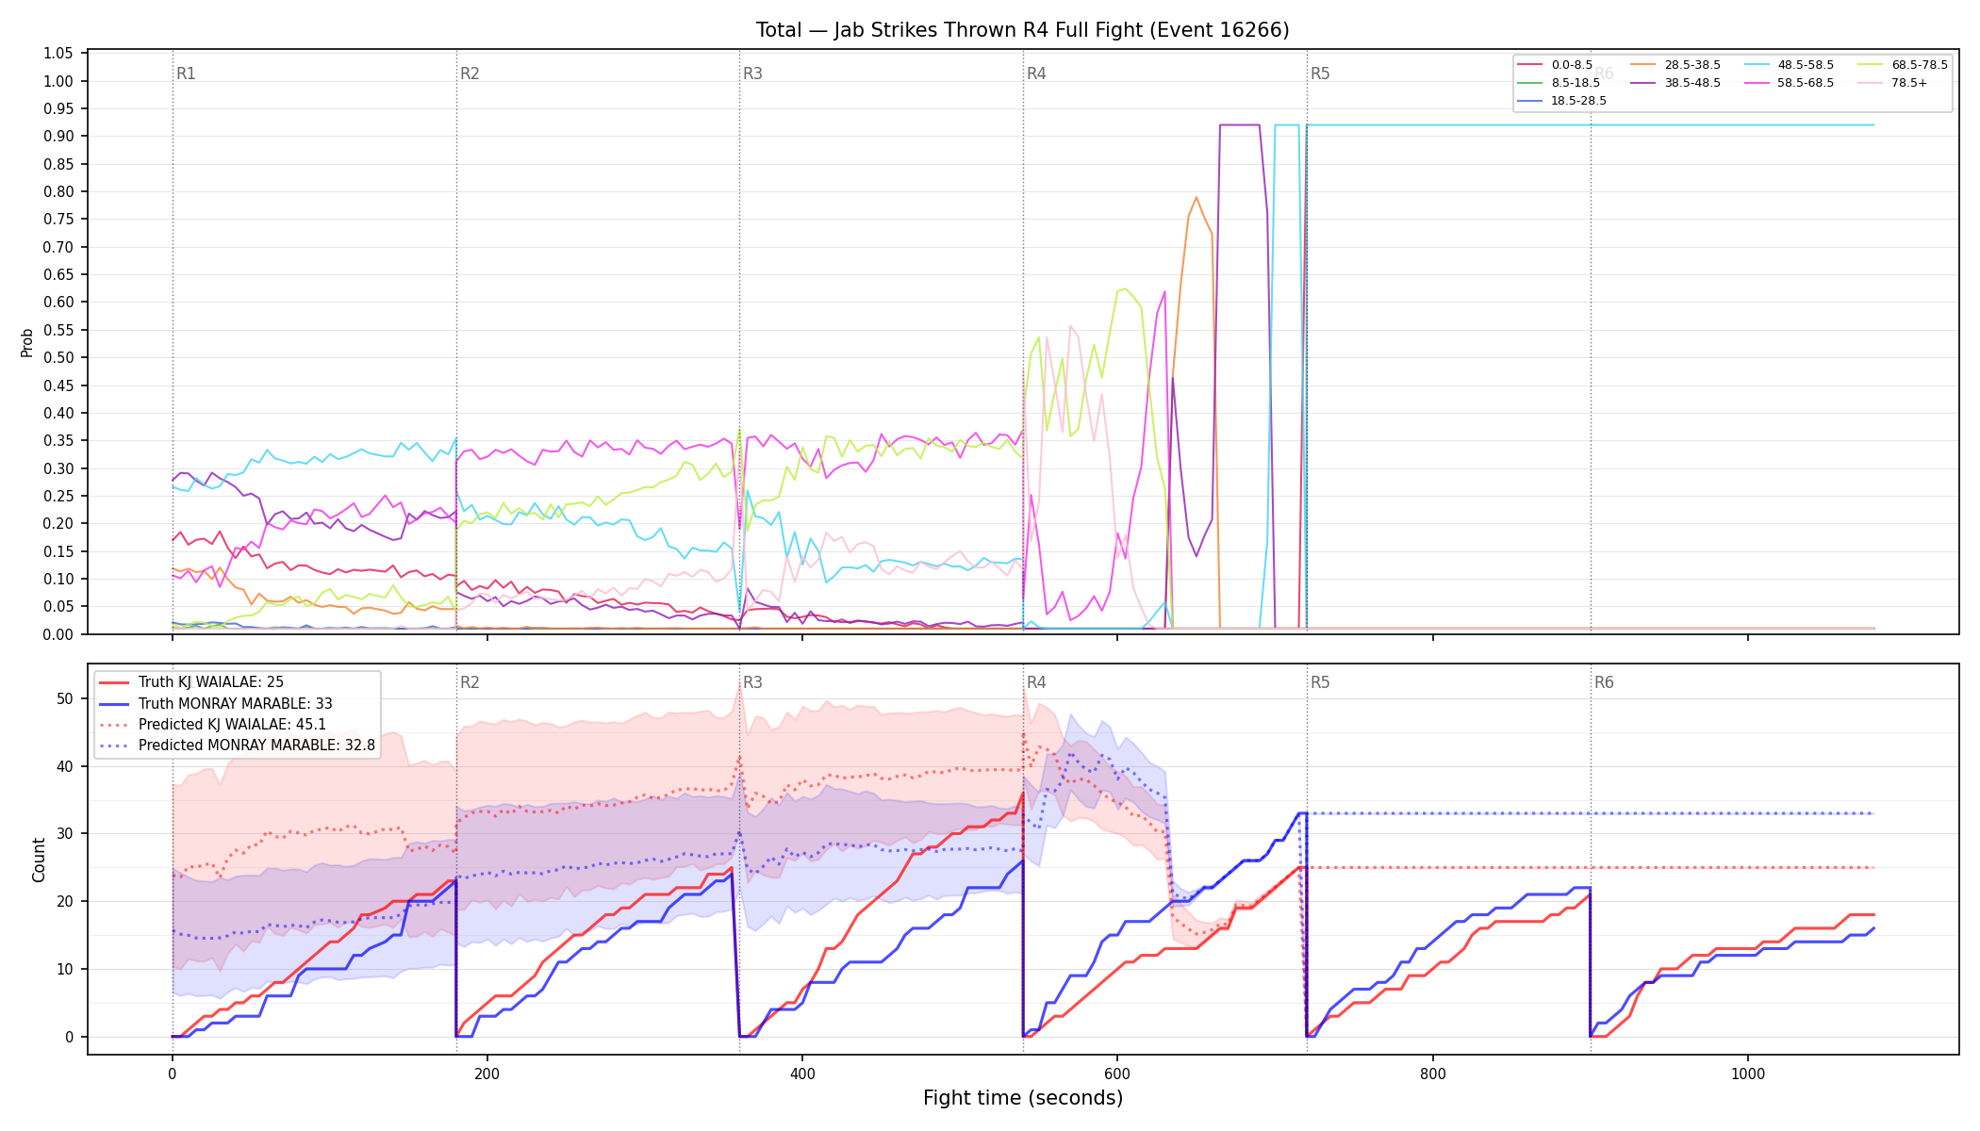Select the R4 label in the probability chart

coord(1036,74)
